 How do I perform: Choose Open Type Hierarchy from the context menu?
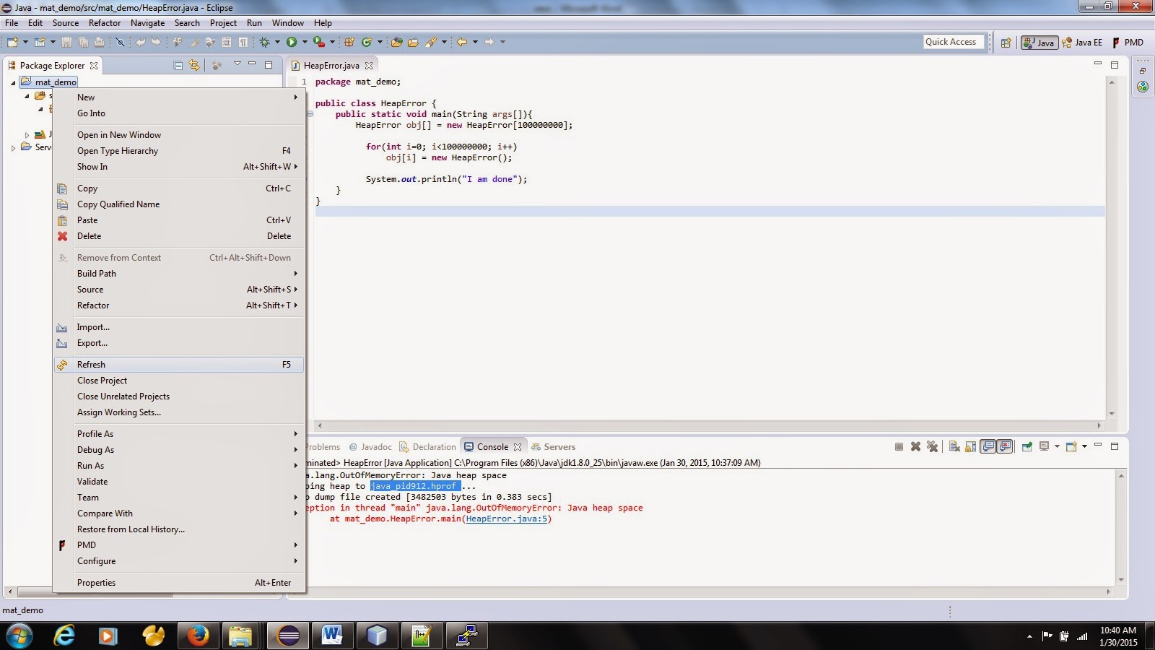(117, 151)
